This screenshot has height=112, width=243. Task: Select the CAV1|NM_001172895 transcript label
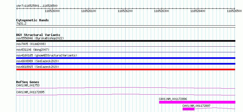coord(30,92)
